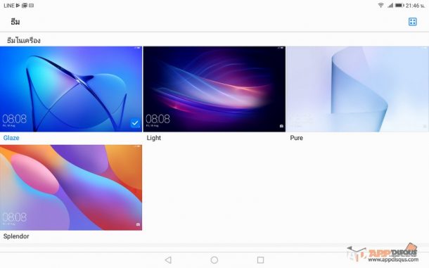Tap the Android back navigation triangle
The height and width of the screenshot is (268, 429).
coord(168,260)
